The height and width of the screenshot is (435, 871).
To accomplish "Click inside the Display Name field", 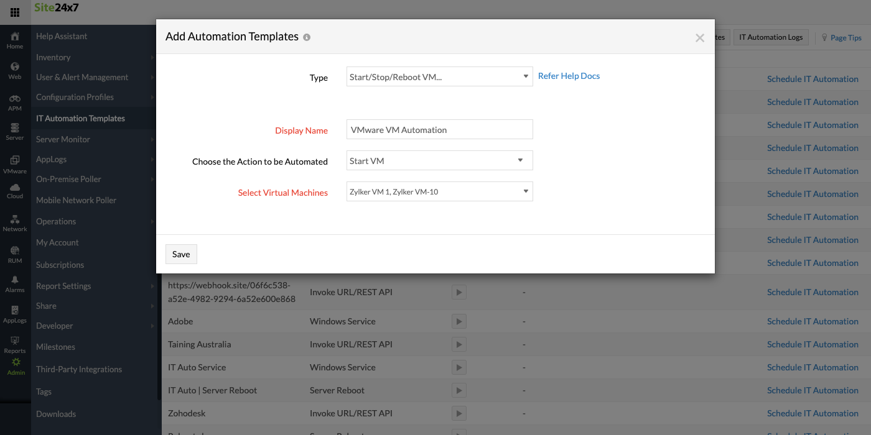I will click(x=439, y=129).
